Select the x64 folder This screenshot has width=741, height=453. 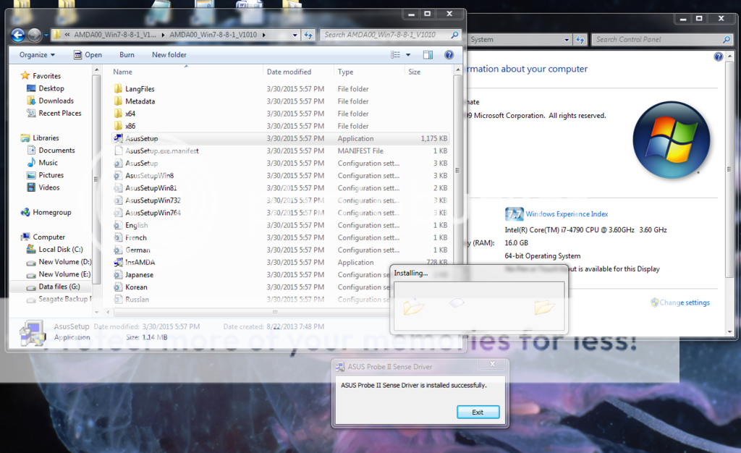[130, 114]
